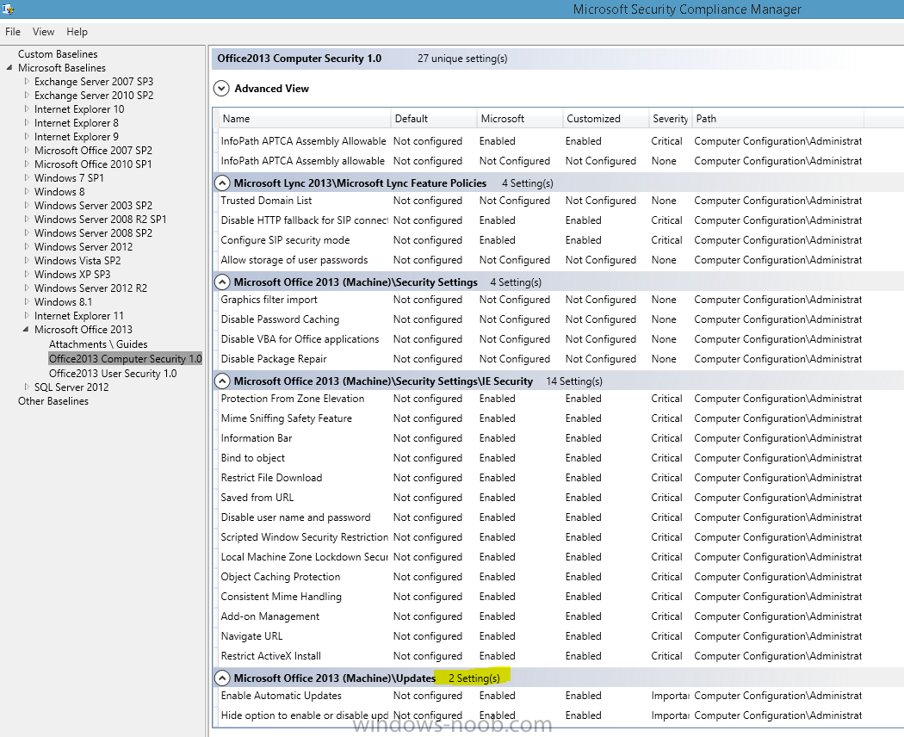Expand the SQL Server 2012 tree node

[x=27, y=387]
